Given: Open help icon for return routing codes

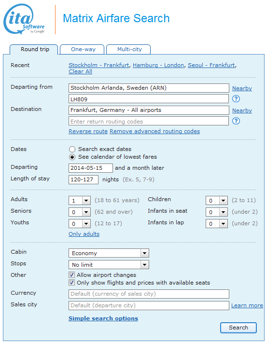Looking at the screenshot, I should tap(236, 121).
